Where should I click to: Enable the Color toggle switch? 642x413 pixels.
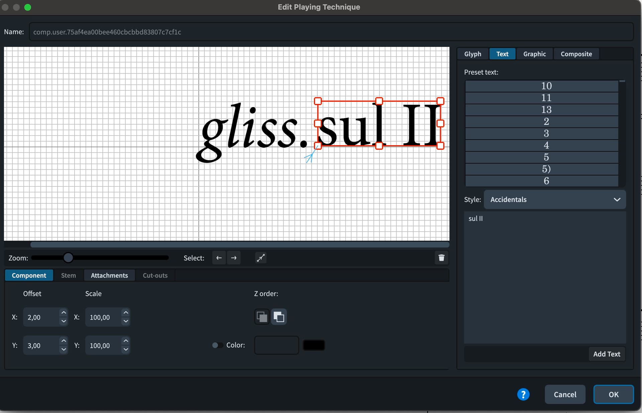click(217, 345)
